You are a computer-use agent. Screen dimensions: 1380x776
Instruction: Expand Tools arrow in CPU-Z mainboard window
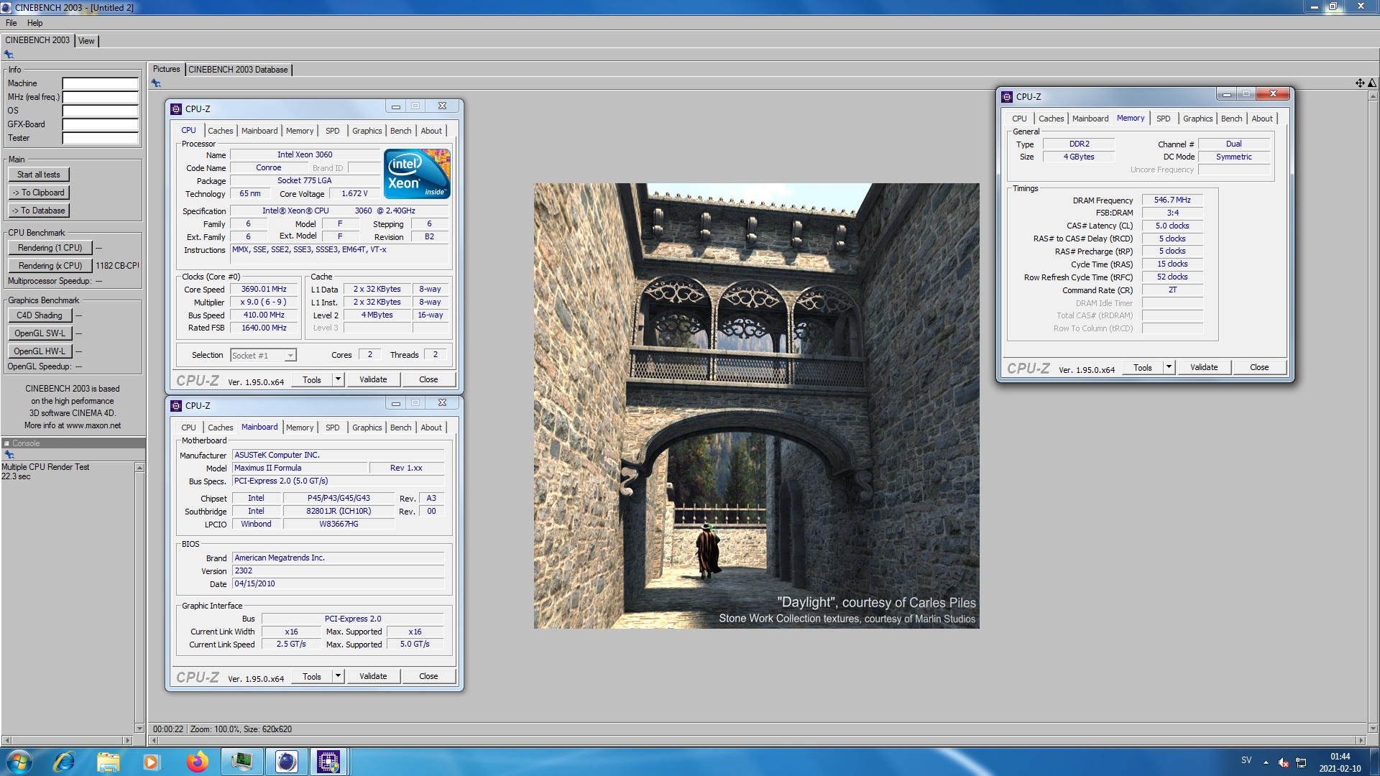click(338, 676)
